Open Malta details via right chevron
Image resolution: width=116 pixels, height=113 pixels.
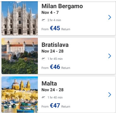[110, 95]
